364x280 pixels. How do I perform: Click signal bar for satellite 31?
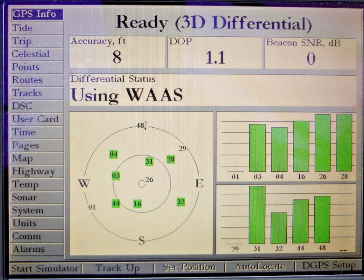[257, 215]
